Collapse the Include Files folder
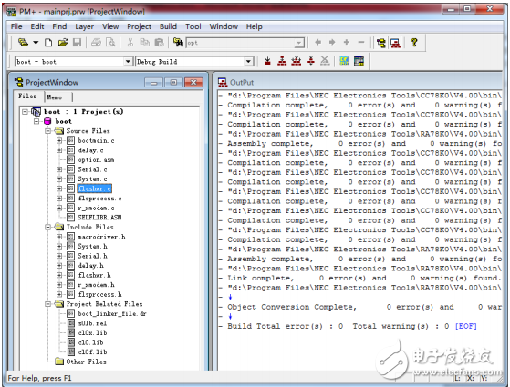Image resolution: width=510 pixels, height=387 pixels. pyautogui.click(x=48, y=227)
